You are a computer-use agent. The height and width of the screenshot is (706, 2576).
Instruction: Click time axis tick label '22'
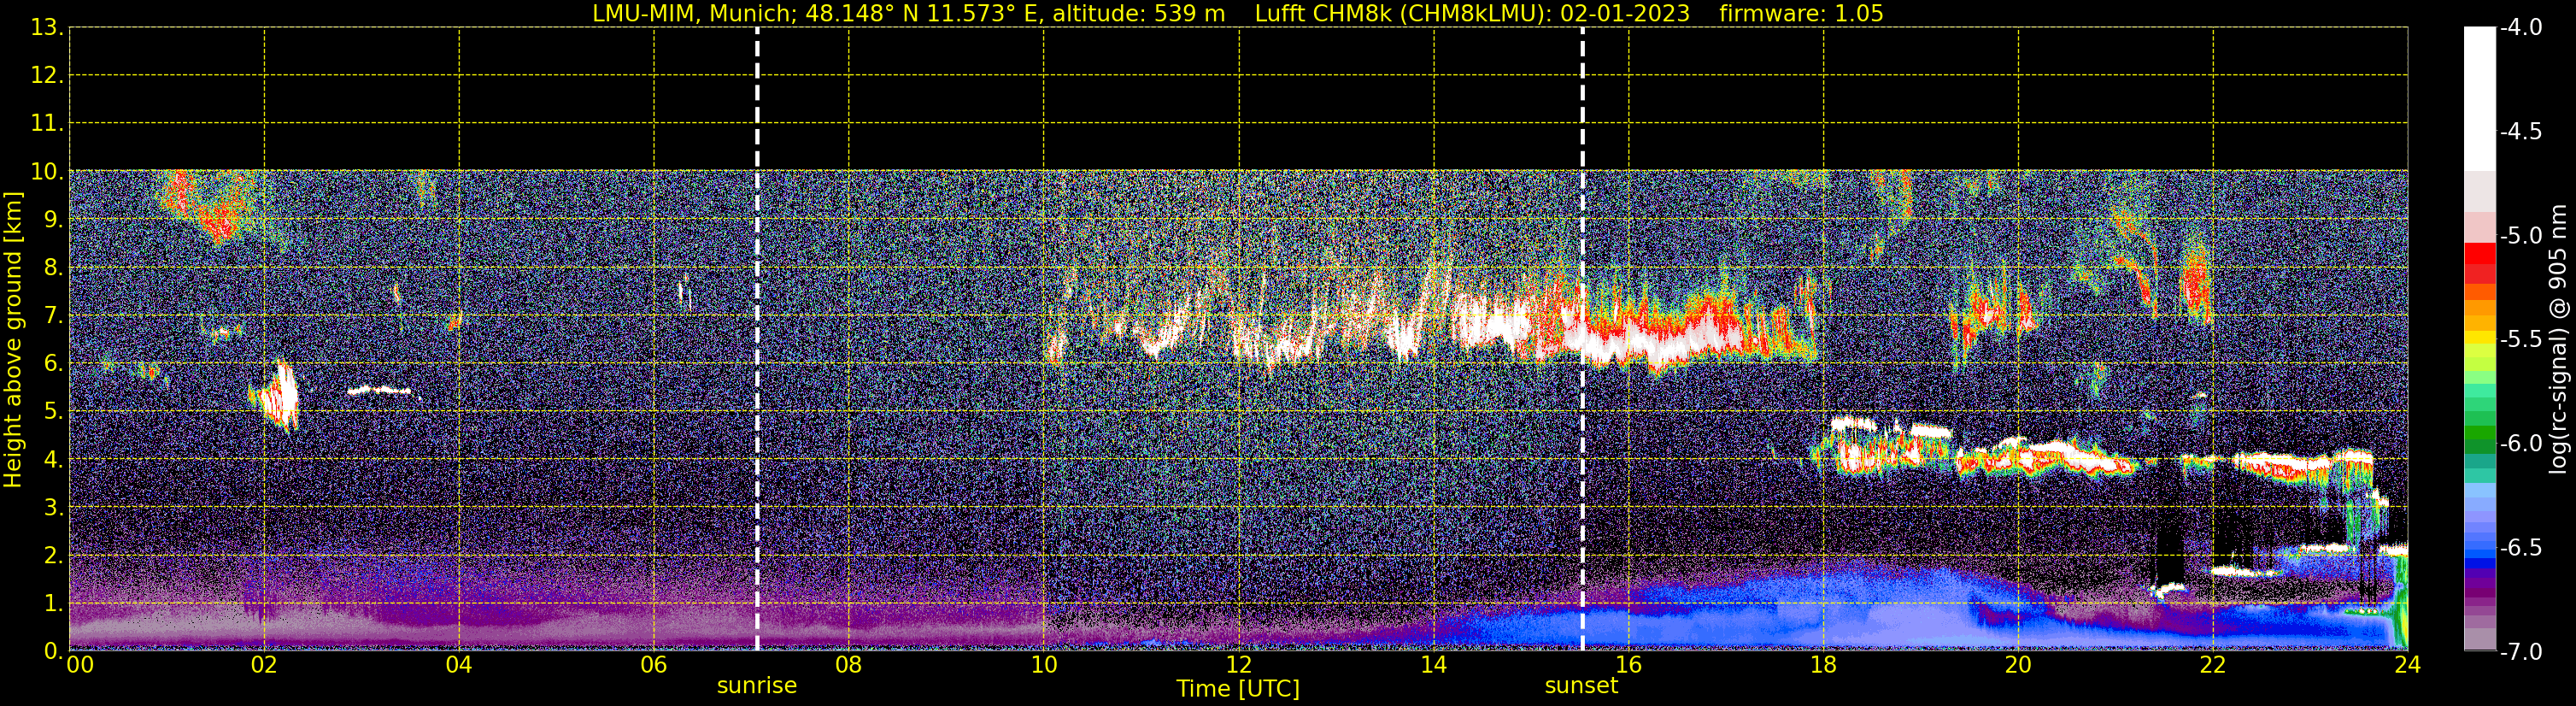click(2213, 665)
